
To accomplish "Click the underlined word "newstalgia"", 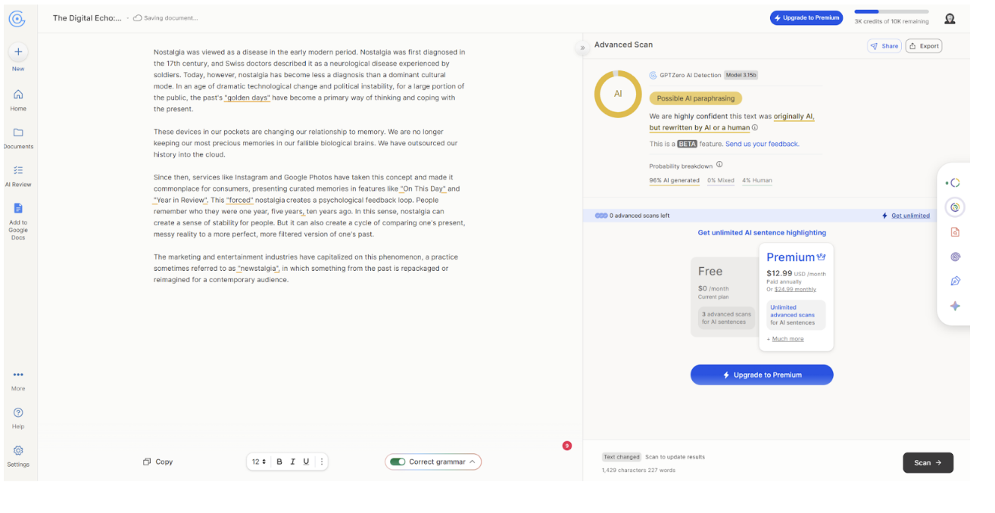I will pos(258,269).
